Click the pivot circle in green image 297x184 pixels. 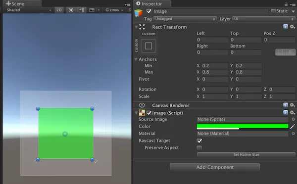(65, 134)
